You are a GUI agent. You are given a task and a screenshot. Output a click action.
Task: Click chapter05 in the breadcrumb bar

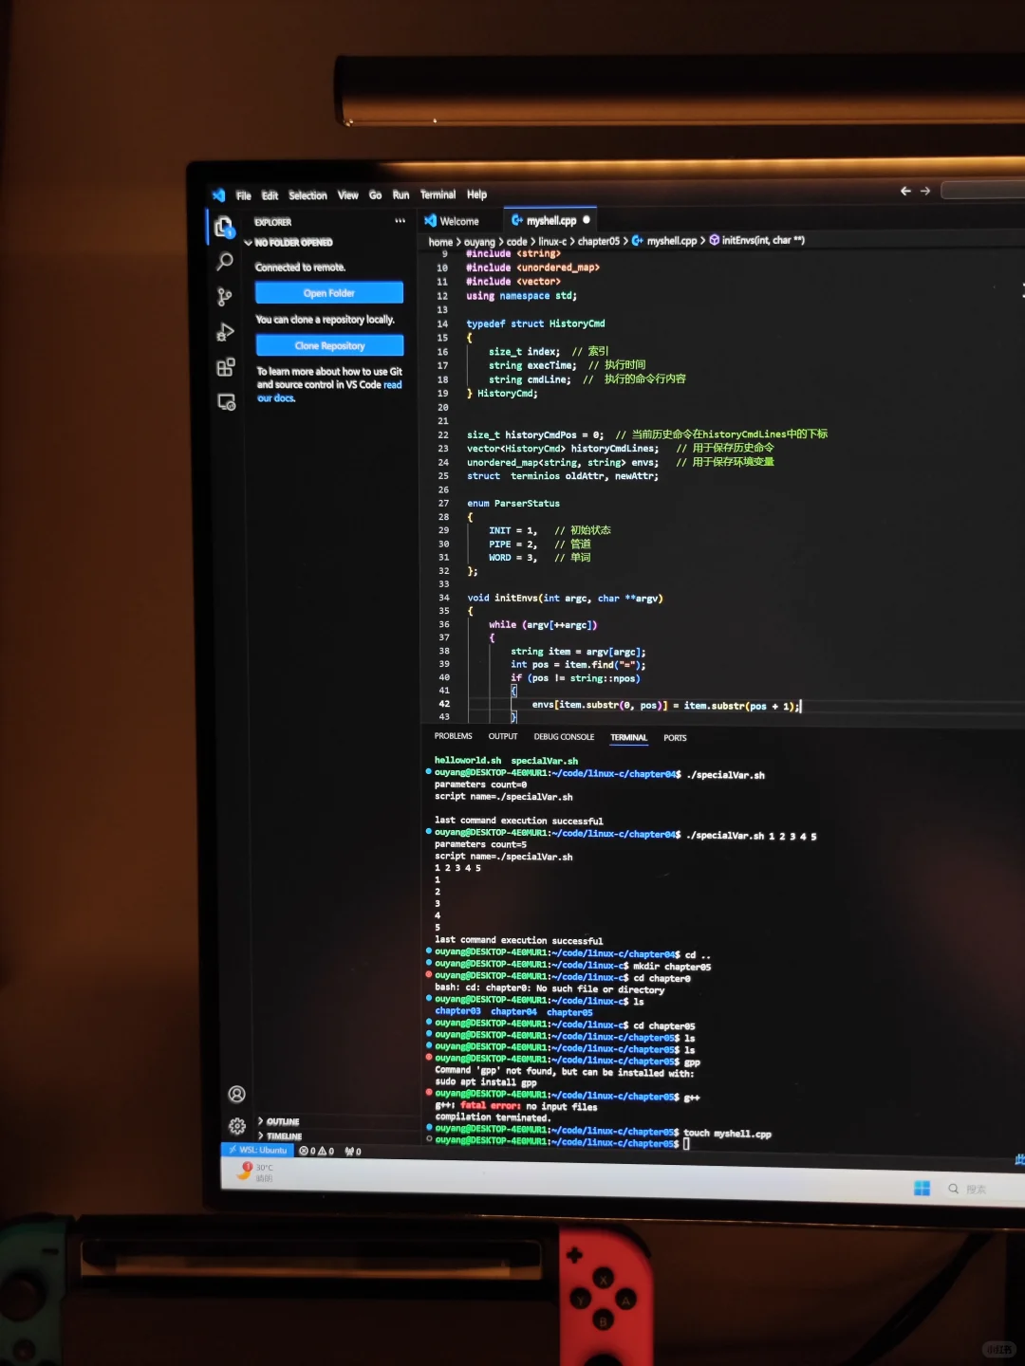click(x=600, y=241)
